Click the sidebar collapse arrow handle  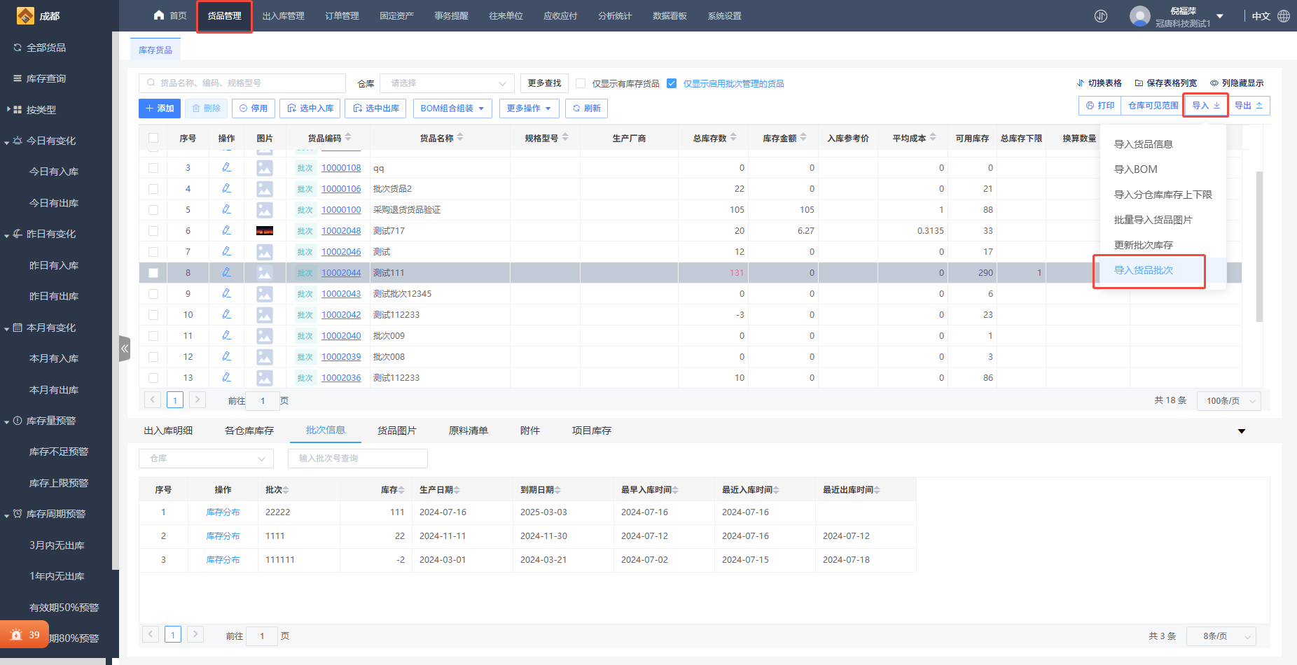pos(125,348)
